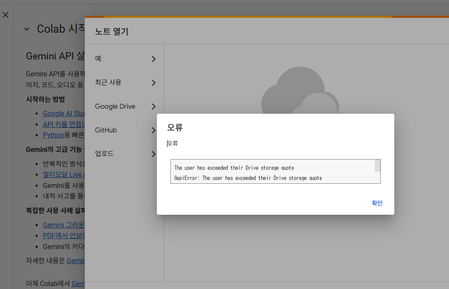Click the error details scrollbar thumb
This screenshot has height=289, width=449.
(x=378, y=166)
